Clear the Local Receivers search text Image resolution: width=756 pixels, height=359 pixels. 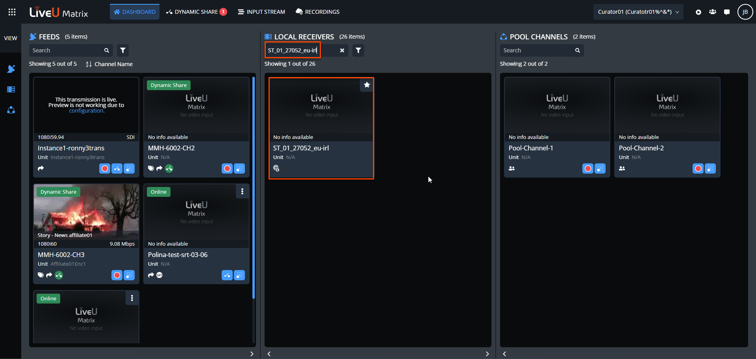(x=342, y=50)
